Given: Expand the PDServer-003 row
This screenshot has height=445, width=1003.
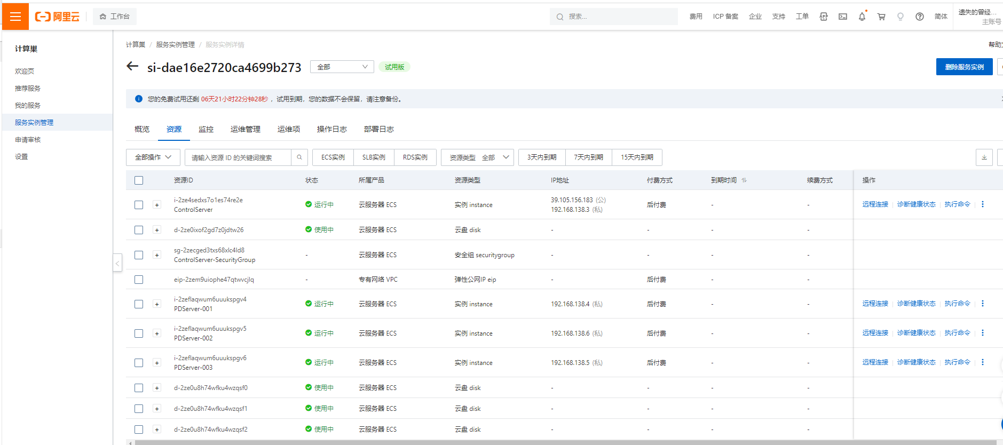Looking at the screenshot, I should tap(157, 363).
